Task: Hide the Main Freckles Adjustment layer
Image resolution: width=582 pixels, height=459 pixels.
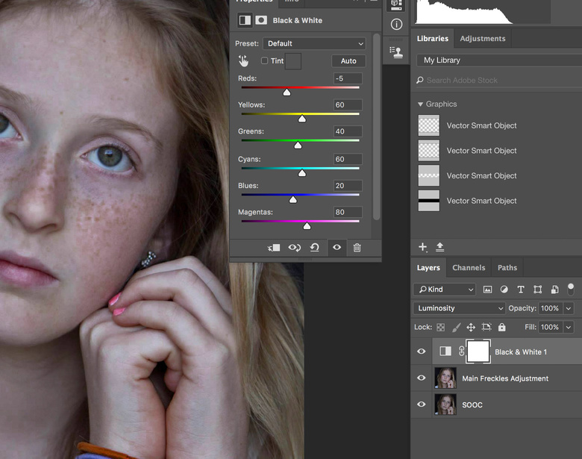Action: [422, 378]
